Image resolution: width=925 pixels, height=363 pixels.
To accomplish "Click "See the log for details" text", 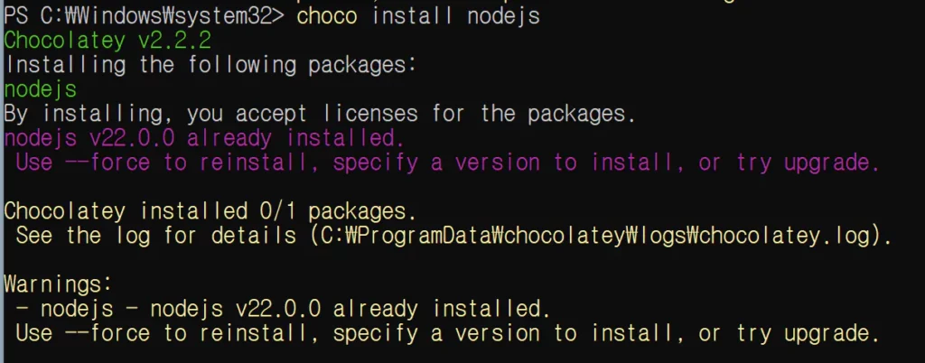I will coord(154,237).
